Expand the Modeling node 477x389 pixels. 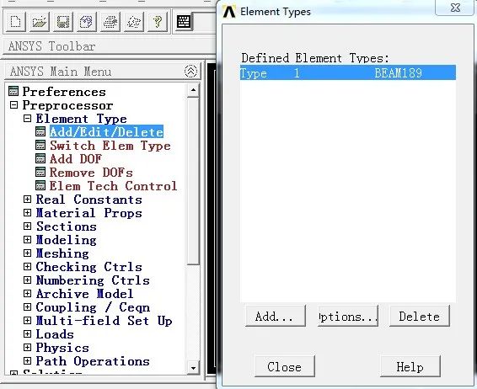[27, 239]
